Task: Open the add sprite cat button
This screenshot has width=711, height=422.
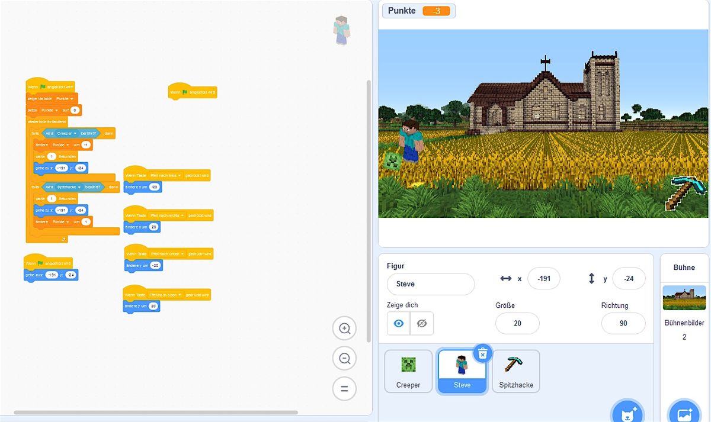Action: pyautogui.click(x=626, y=412)
